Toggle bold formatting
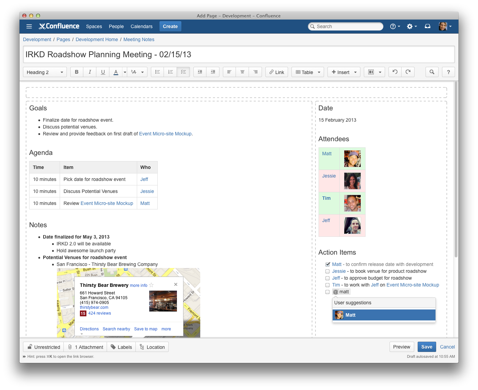478x390 pixels. [77, 72]
